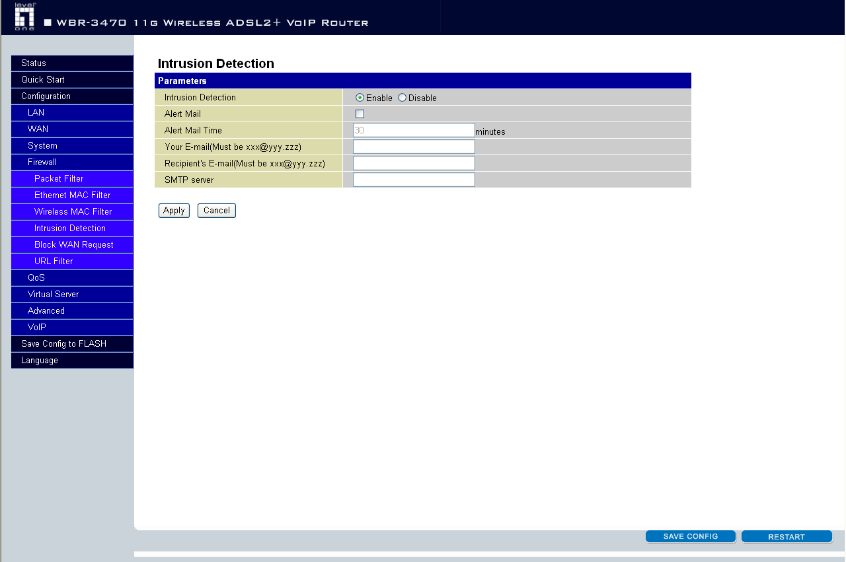Open the LAN settings page
Screen dimensions: 846x562
[x=72, y=113]
